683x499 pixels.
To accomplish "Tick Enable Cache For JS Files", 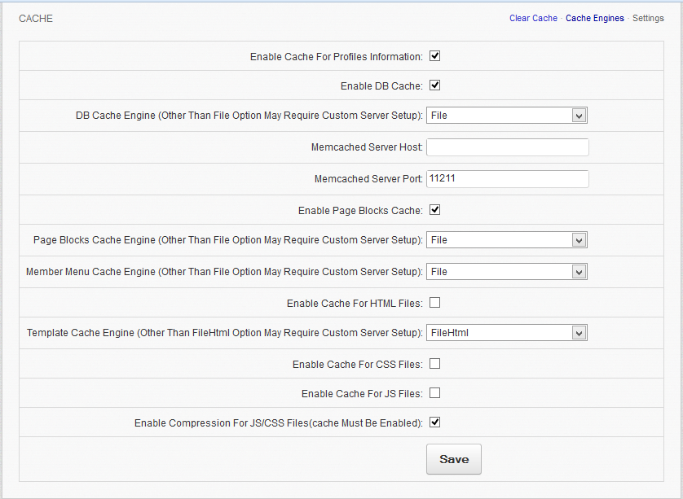I will [x=435, y=393].
